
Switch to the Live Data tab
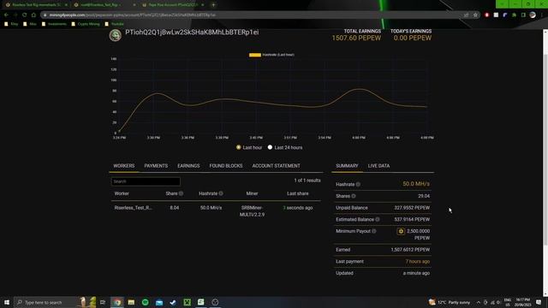pos(378,166)
